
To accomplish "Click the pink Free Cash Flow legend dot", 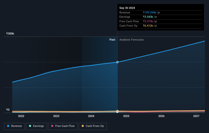I will pyautogui.click(x=52, y=126).
